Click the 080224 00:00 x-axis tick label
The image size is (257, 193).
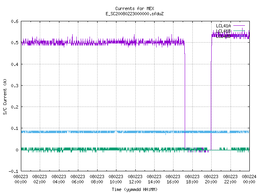click(x=249, y=179)
